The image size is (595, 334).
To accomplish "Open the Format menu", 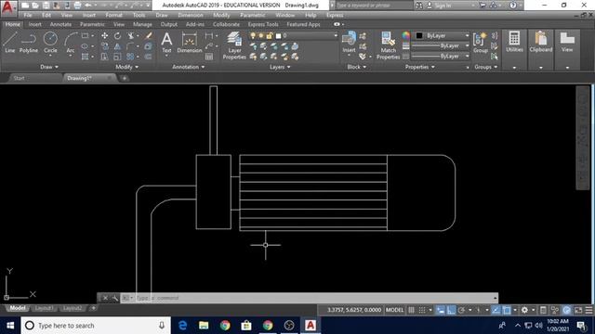I will 113,15.
